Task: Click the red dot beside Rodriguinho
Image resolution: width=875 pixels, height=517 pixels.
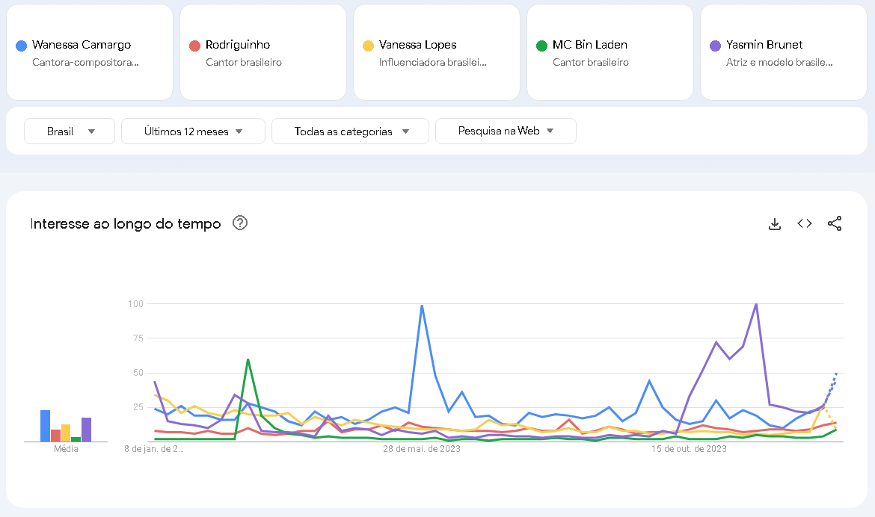Action: pos(194,46)
